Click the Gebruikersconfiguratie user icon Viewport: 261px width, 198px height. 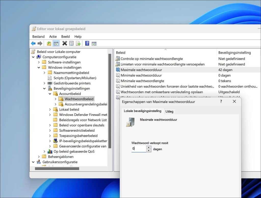pyautogui.click(x=39, y=162)
